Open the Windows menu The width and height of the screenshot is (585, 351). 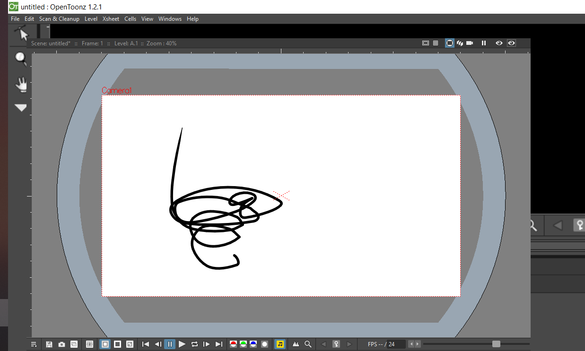(170, 19)
